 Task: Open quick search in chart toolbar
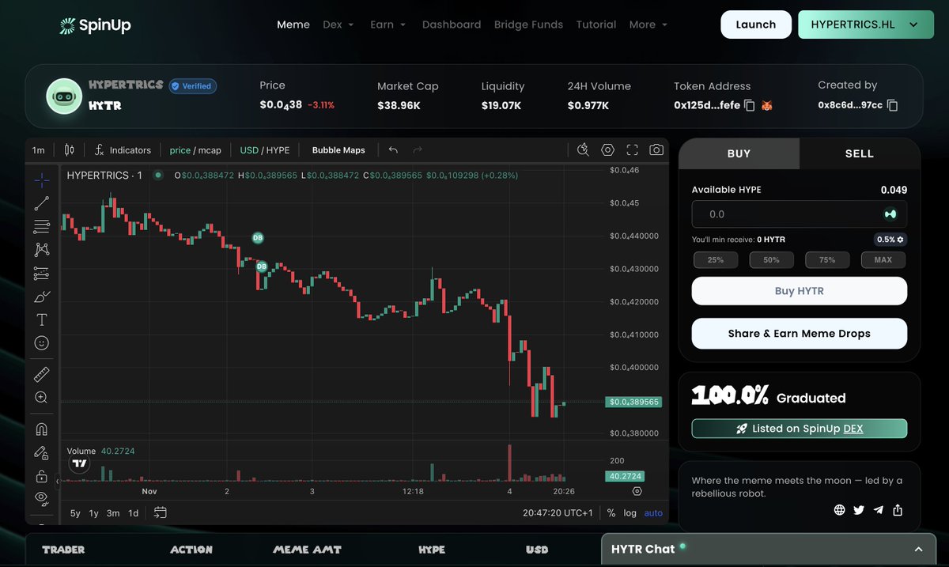click(x=584, y=149)
